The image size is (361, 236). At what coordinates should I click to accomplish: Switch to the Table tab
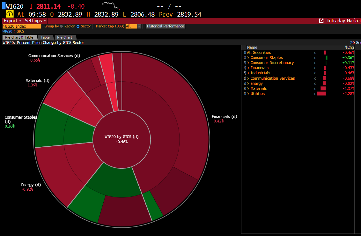(45, 37)
